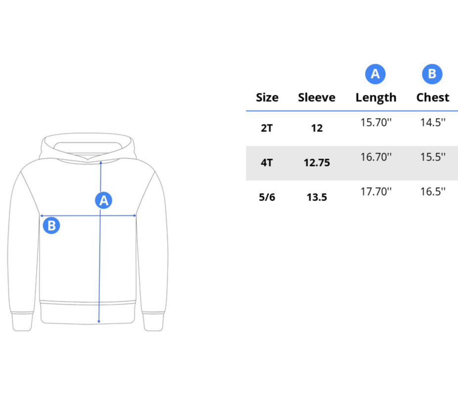458x413 pixels.
Task: Select the Sleeve column header
Action: coord(317,98)
